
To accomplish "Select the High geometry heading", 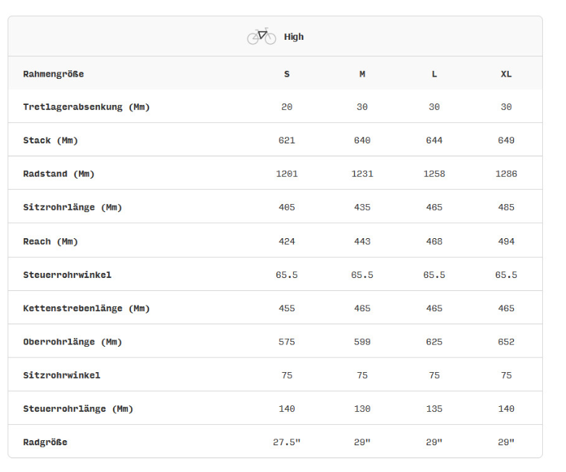I will click(x=293, y=37).
